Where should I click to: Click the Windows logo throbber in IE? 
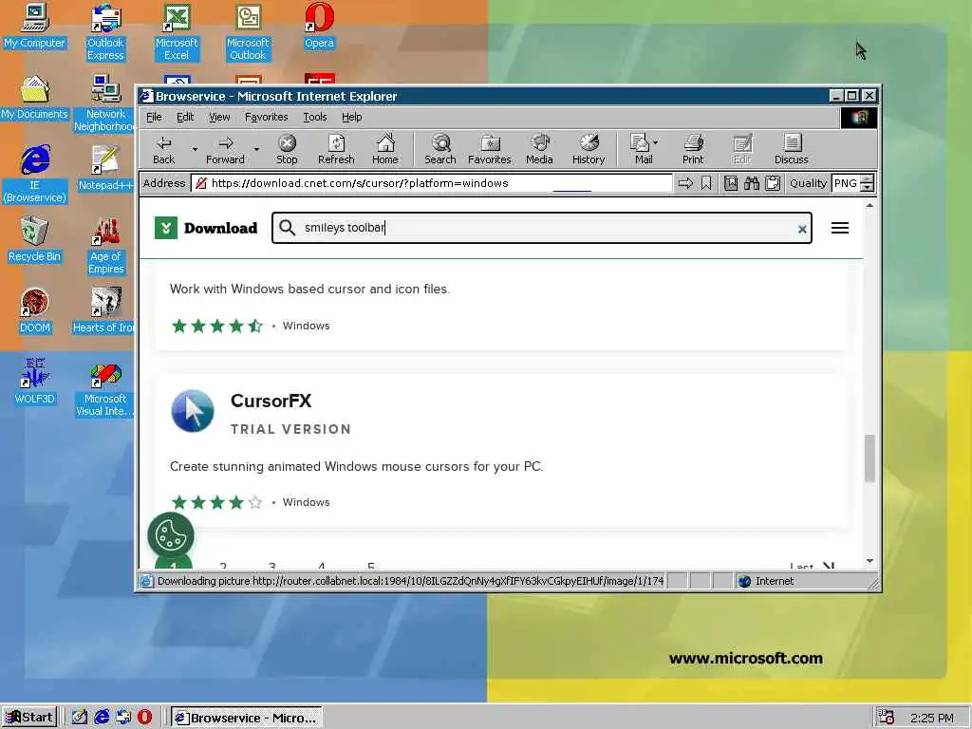[x=858, y=118]
